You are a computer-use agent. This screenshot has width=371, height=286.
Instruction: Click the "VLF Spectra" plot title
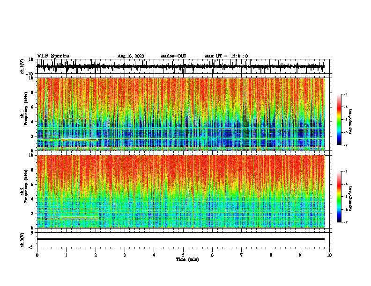[53, 56]
